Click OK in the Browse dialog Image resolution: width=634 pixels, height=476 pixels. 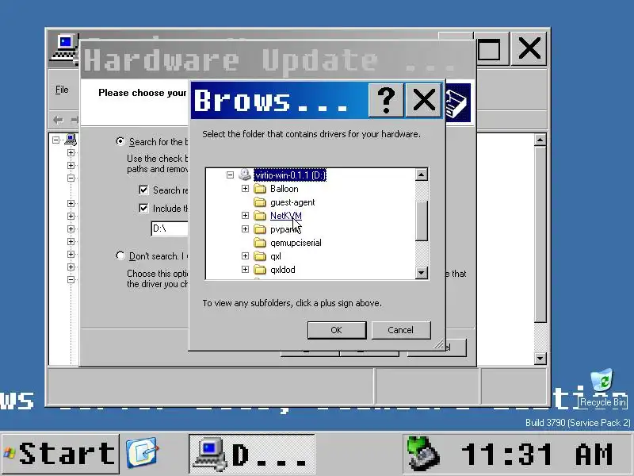pos(337,330)
